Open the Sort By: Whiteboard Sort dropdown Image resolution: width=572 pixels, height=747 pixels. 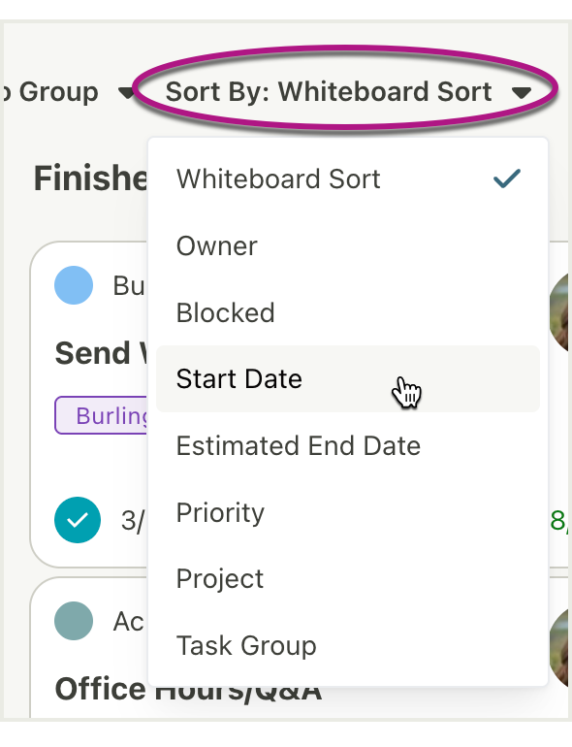(347, 91)
